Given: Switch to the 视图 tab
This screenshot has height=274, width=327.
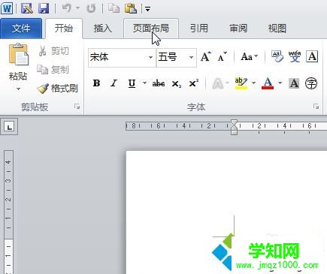Looking at the screenshot, I should coord(277,29).
